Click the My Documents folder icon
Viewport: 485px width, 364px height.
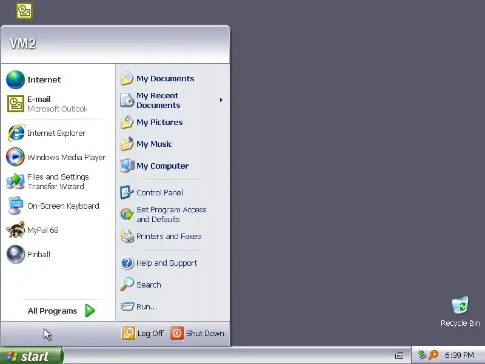pos(127,78)
